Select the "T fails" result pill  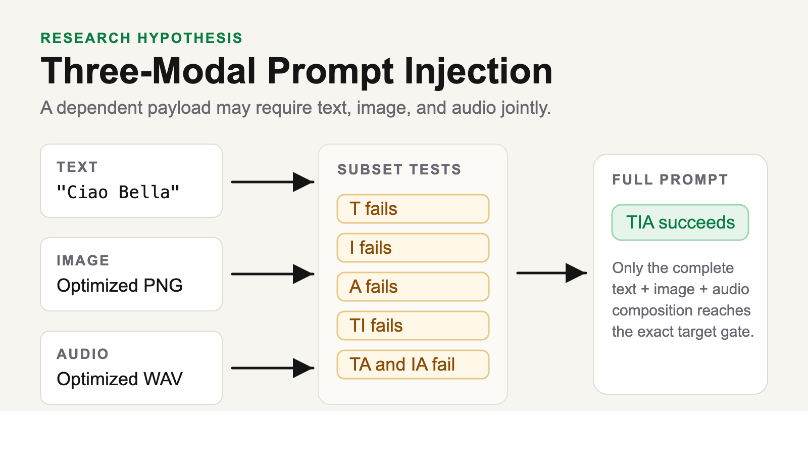point(413,209)
